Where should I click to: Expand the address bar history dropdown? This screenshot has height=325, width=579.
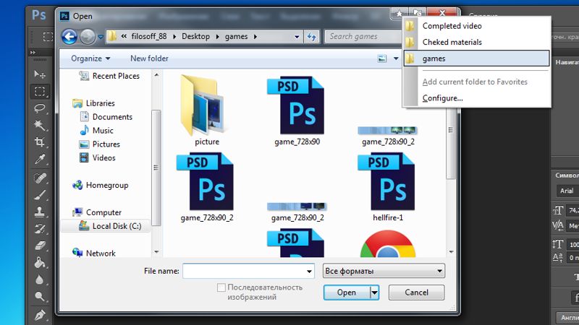(297, 37)
